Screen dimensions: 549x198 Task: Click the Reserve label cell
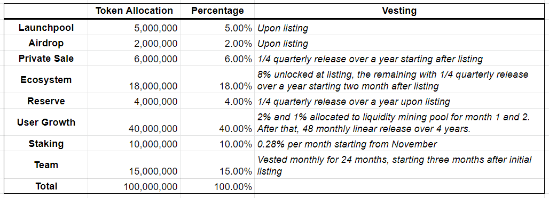(x=46, y=101)
